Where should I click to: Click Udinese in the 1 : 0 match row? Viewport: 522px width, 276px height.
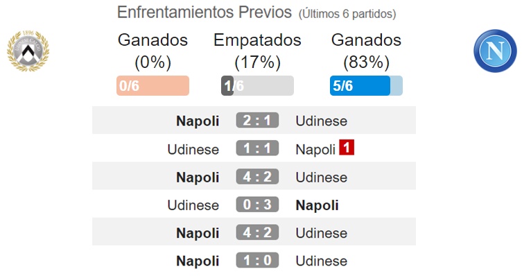(x=321, y=261)
